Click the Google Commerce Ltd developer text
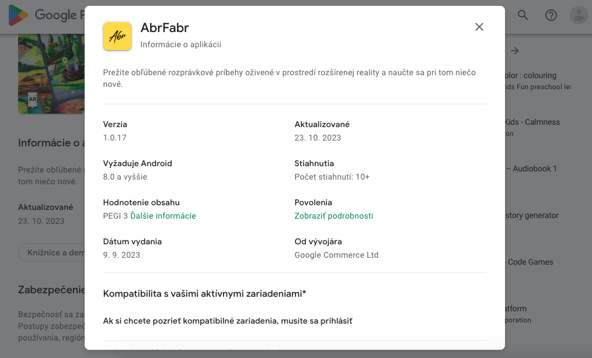592x358 pixels. point(336,255)
